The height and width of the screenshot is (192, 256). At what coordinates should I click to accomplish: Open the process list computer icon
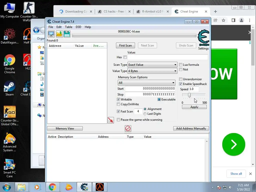[x=51, y=34]
